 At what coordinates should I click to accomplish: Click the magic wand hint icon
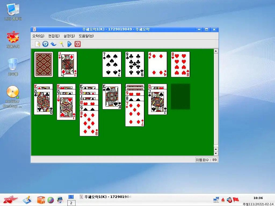click(x=61, y=44)
